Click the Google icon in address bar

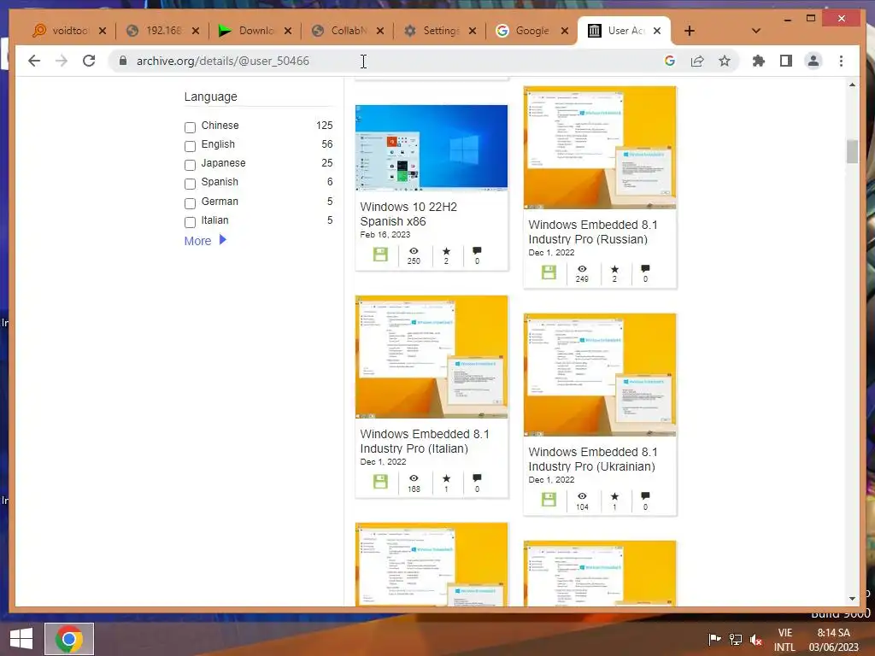[x=670, y=61]
